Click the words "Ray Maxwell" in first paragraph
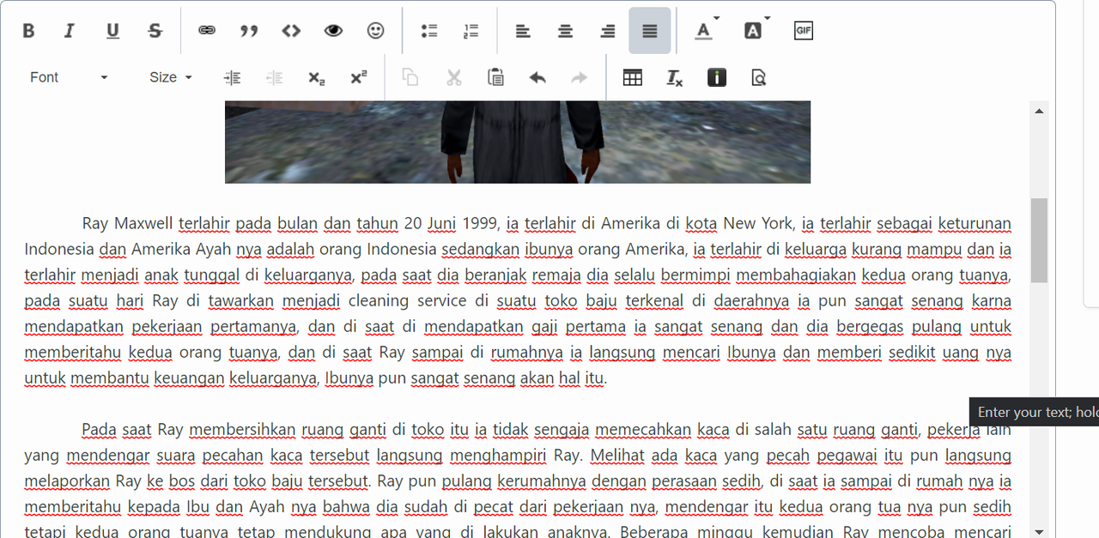1099x538 pixels. [x=129, y=224]
